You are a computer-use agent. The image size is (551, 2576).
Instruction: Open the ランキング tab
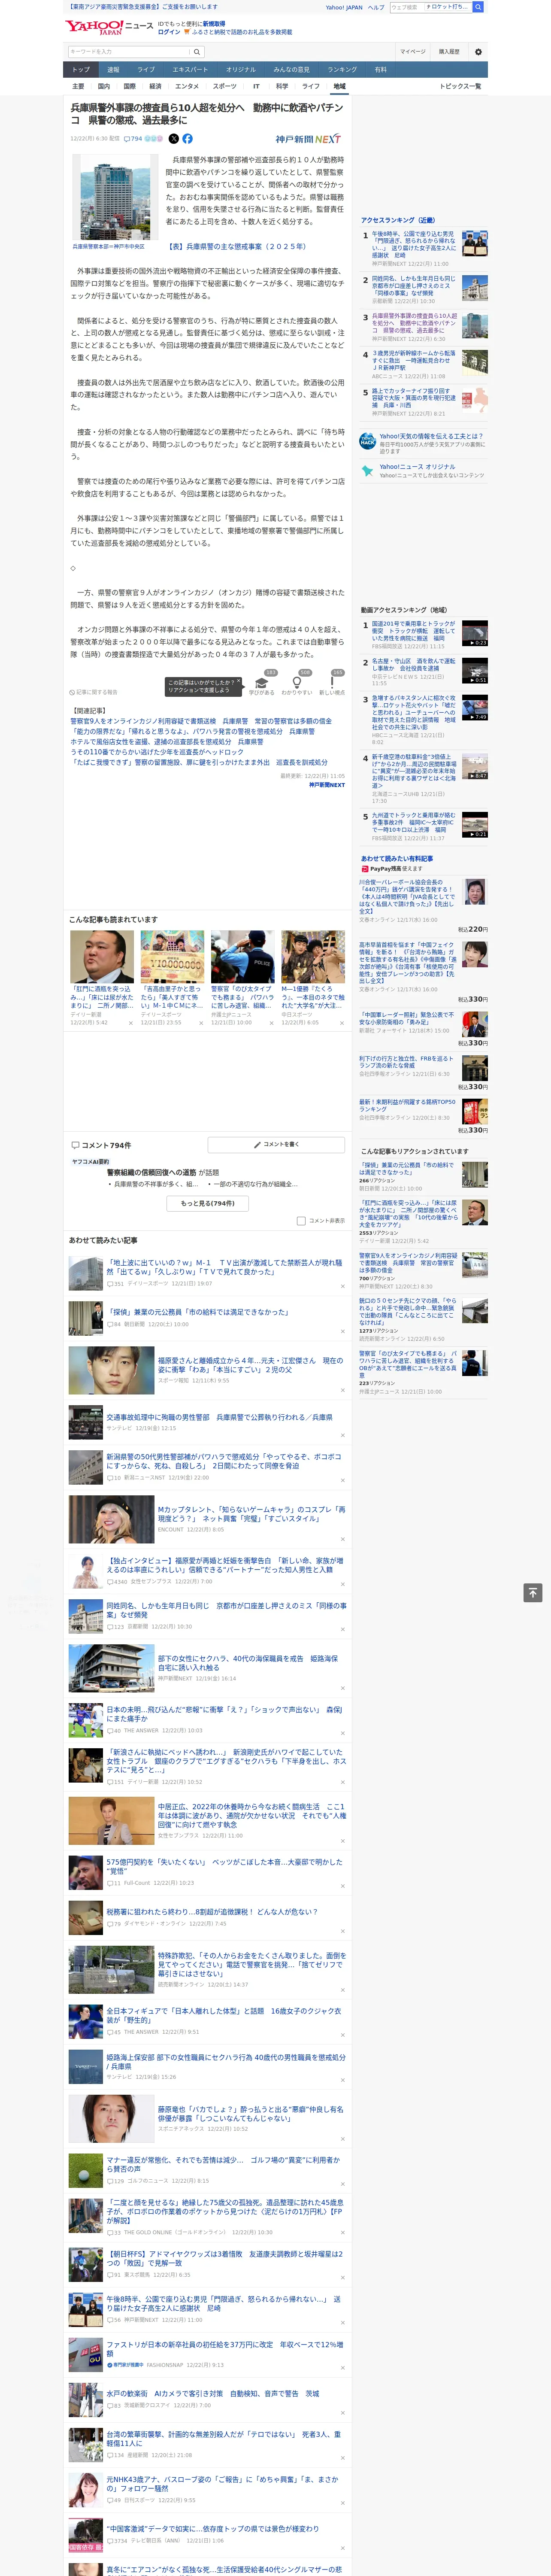(x=342, y=70)
